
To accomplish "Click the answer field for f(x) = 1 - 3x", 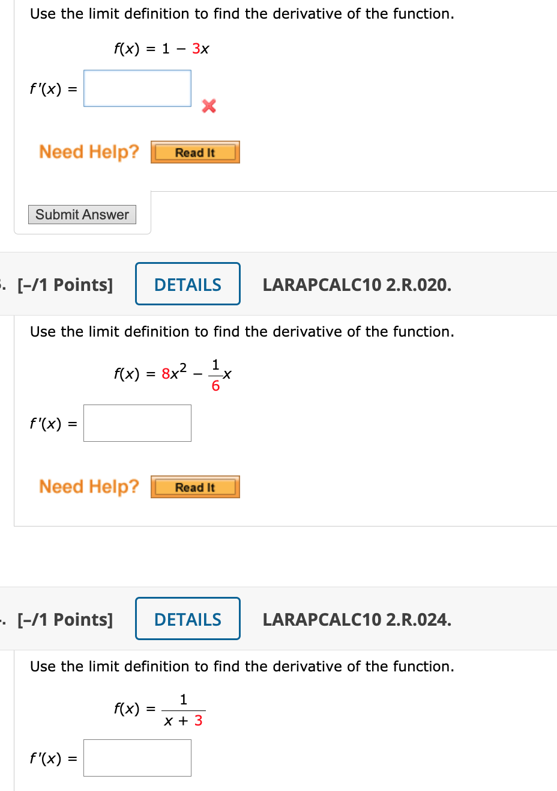I will (137, 88).
